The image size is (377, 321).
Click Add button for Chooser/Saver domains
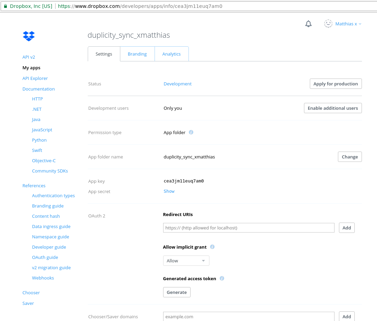[347, 317]
